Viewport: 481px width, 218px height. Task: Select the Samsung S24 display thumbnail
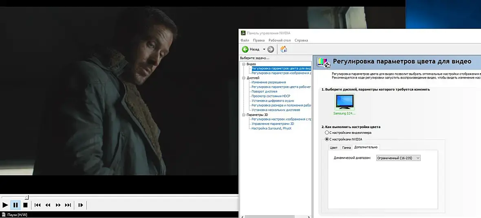click(x=344, y=102)
